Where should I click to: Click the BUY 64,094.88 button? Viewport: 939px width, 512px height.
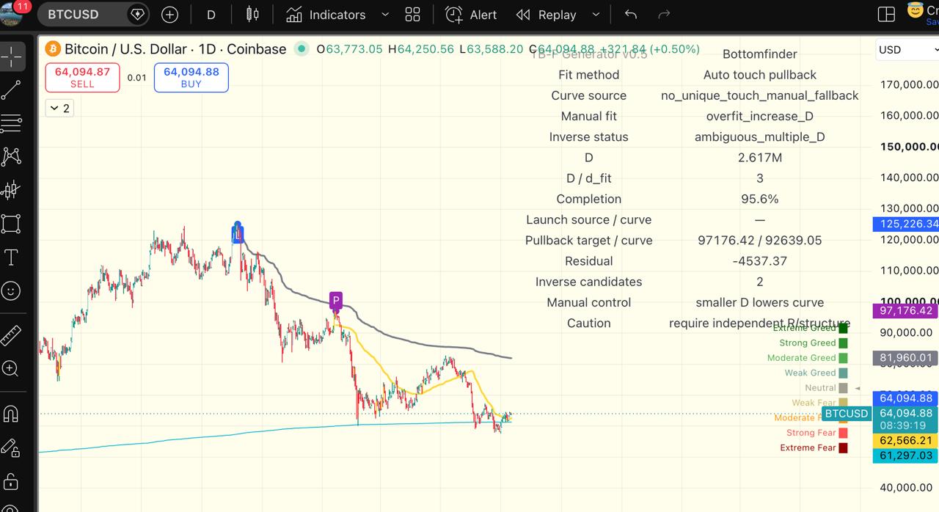point(191,77)
